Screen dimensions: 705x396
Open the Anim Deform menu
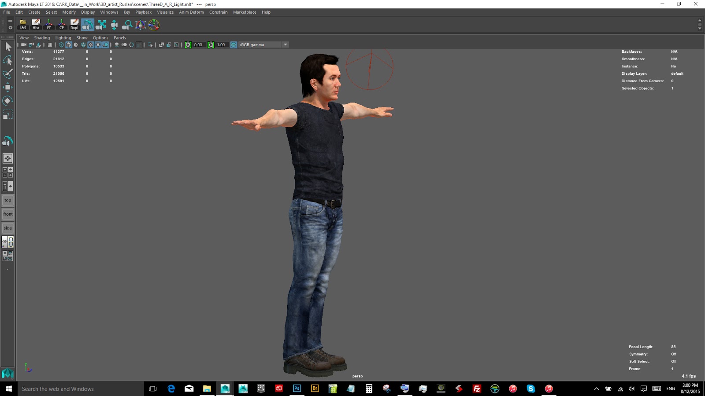point(191,12)
